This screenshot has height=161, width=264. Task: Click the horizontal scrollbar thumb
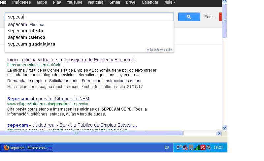click(x=91, y=133)
